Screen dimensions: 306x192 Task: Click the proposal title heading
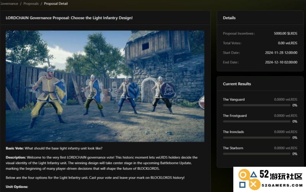coord(69,18)
